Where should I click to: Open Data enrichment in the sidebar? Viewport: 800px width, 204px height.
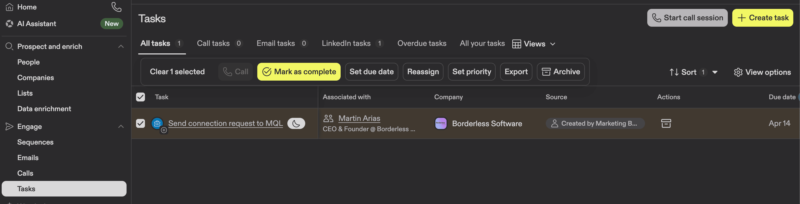44,109
